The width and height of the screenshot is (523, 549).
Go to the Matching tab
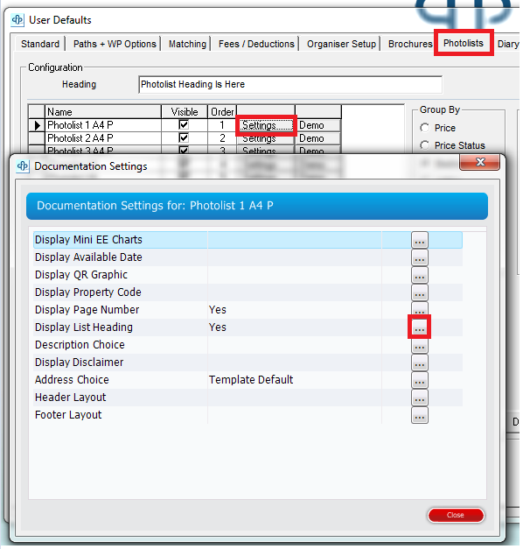187,44
